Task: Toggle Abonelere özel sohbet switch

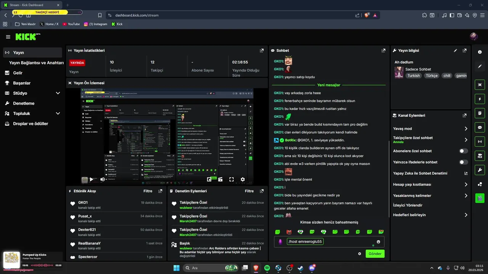Action: [x=464, y=151]
